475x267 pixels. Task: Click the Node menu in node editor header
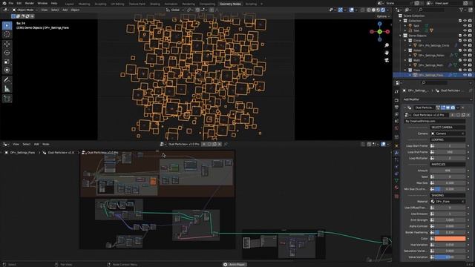(x=46, y=144)
